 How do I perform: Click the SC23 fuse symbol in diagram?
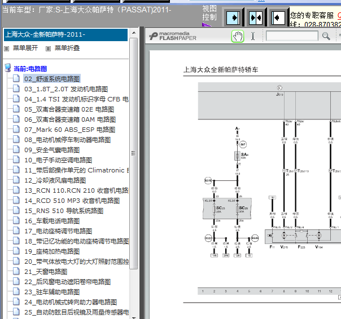point(214,209)
